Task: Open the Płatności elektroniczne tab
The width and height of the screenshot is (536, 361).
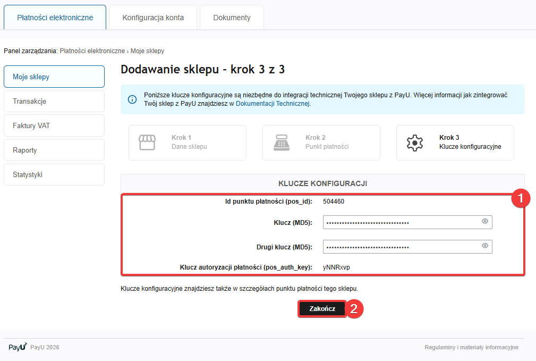Action: pos(55,18)
